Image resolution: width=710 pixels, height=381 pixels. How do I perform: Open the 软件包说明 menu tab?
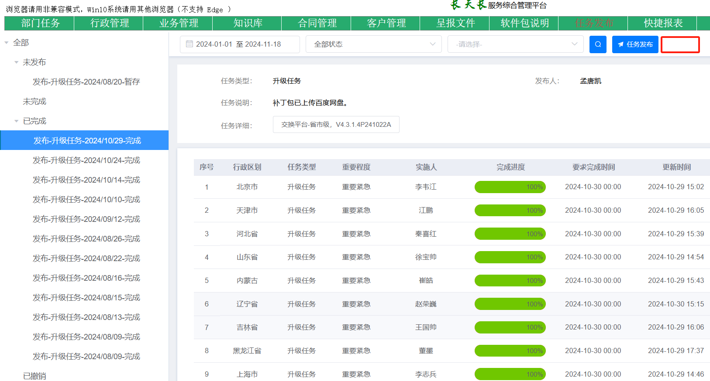pyautogui.click(x=524, y=23)
